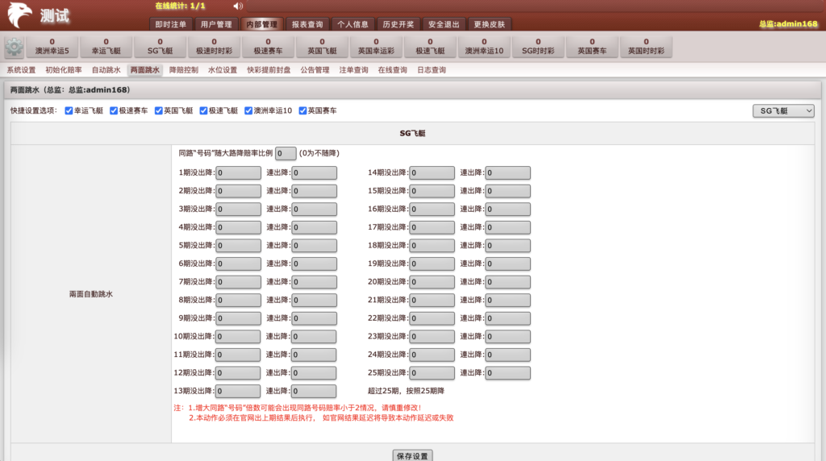Open the SG飞艇 lottery dropdown

[782, 110]
